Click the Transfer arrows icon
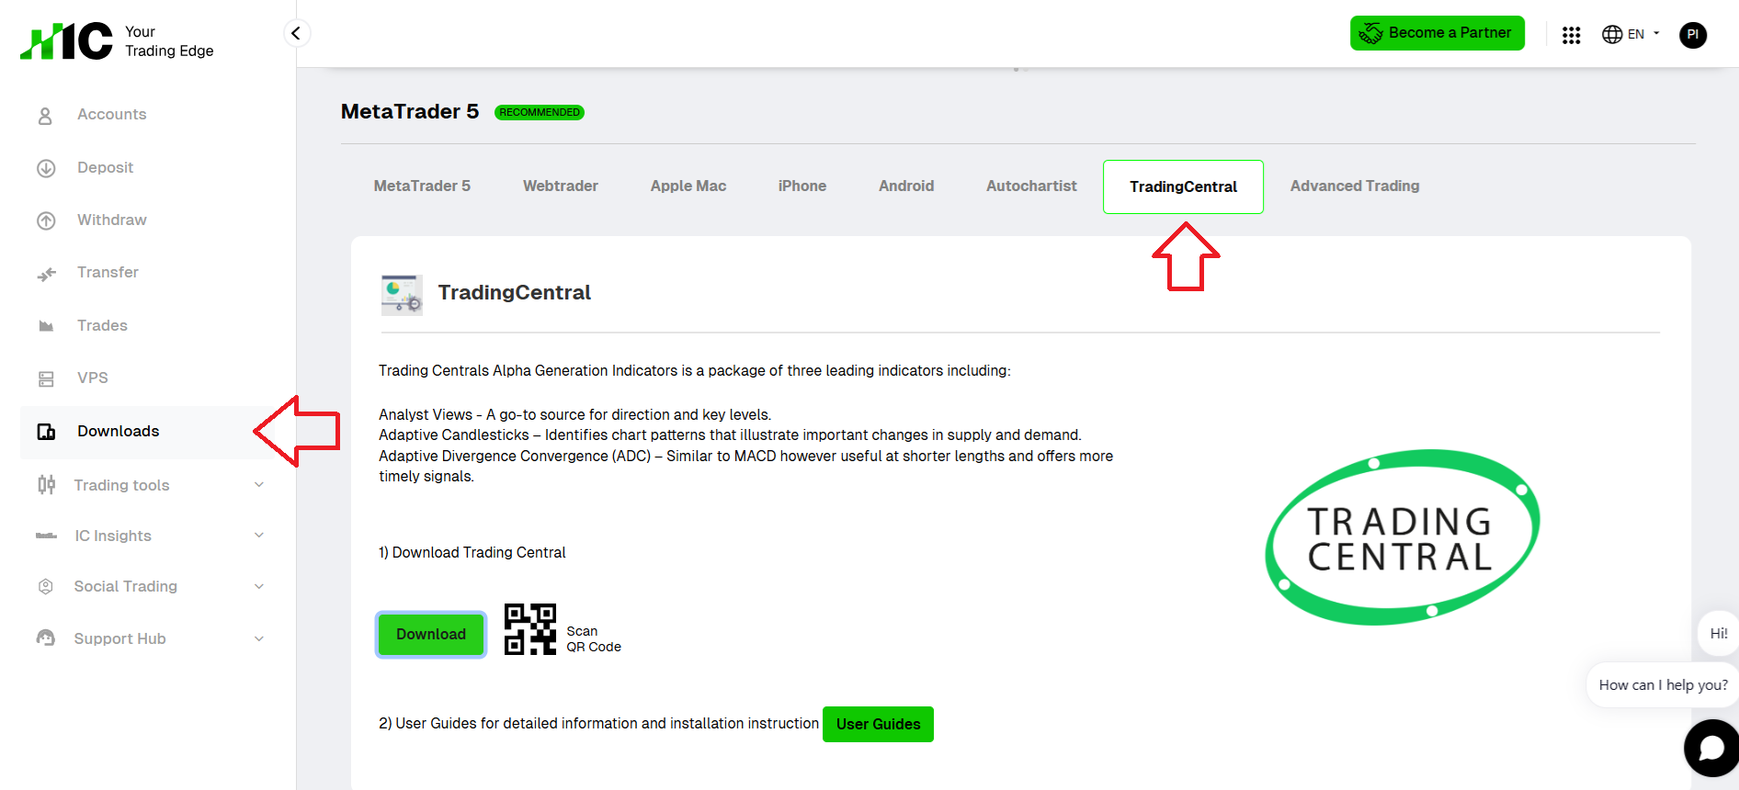 coord(46,274)
